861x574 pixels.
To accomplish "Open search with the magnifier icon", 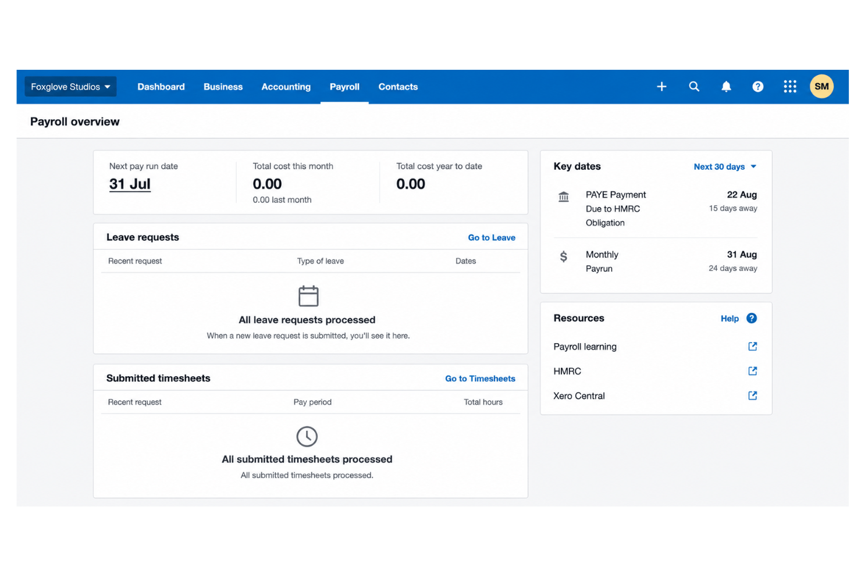I will (694, 87).
